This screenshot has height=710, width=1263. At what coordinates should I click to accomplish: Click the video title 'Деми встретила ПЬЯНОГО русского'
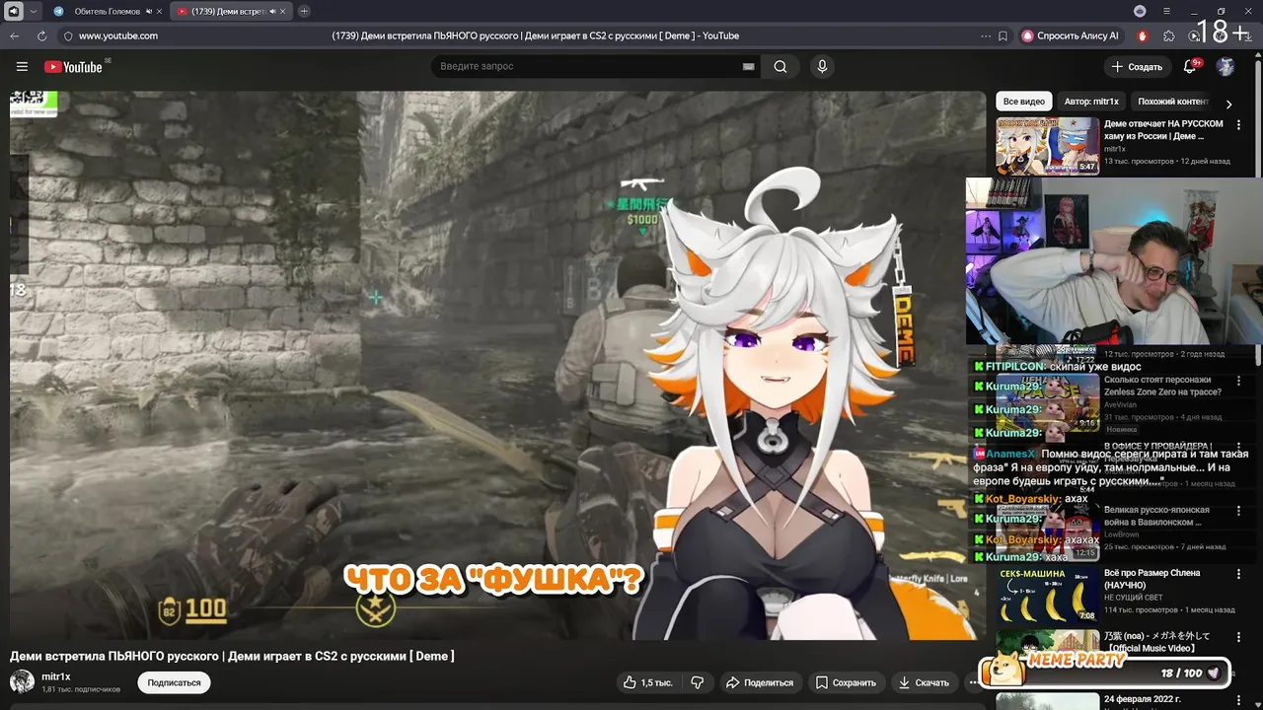point(232,656)
